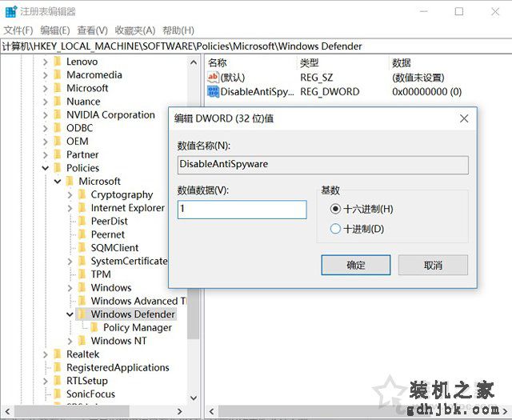Select the hexadecimal (十六进制) radio button
Screen dimensions: 512x420
point(335,209)
